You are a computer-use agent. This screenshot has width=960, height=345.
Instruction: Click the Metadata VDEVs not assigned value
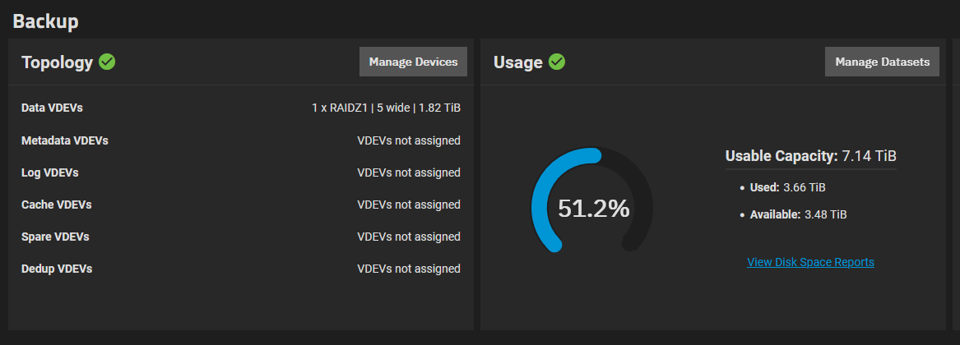tap(408, 140)
